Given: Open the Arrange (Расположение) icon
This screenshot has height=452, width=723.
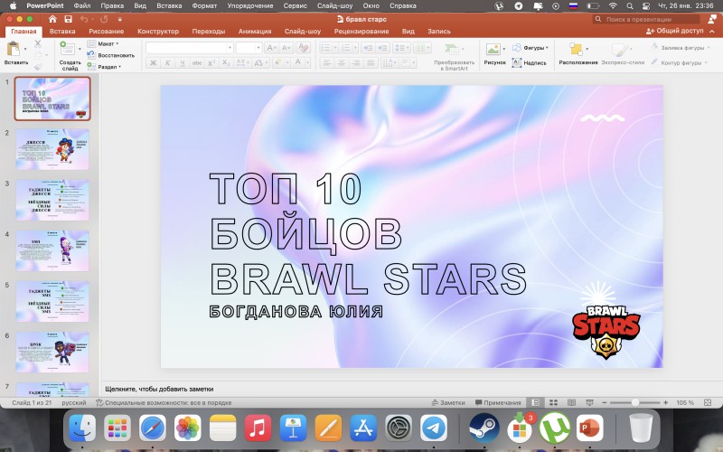Looking at the screenshot, I should tap(576, 49).
